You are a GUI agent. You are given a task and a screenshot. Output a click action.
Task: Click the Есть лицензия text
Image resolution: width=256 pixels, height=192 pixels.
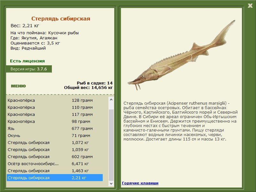27,61
